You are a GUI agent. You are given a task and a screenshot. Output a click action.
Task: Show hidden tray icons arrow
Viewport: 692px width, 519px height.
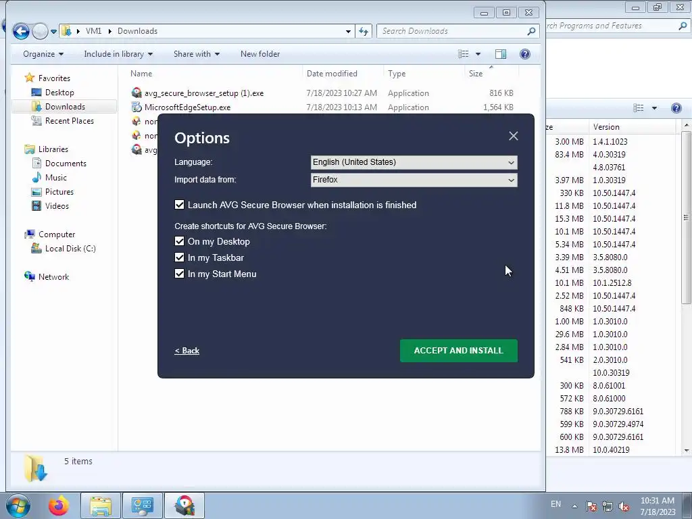pyautogui.click(x=574, y=506)
